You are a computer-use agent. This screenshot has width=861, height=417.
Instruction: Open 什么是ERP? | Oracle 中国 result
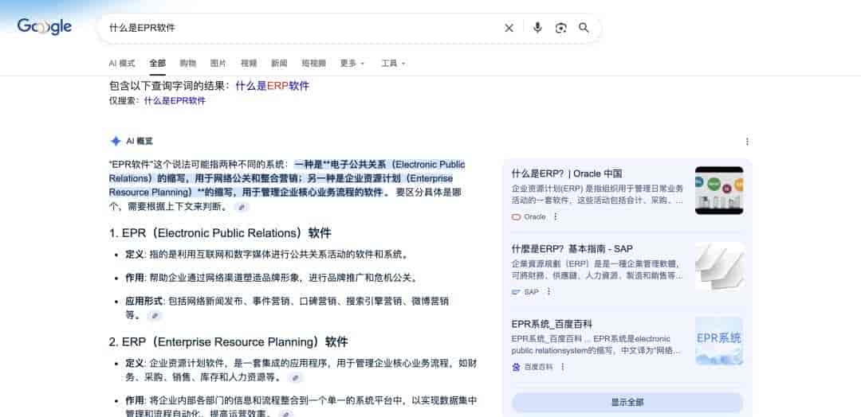tap(567, 173)
